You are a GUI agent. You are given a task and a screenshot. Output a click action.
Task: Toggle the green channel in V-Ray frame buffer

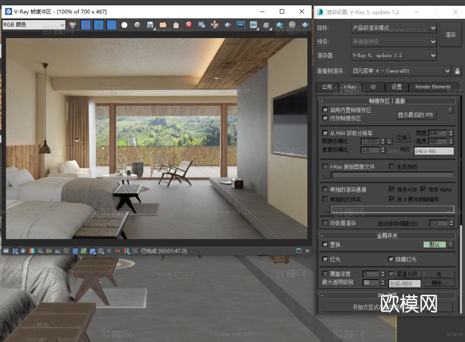pos(99,25)
